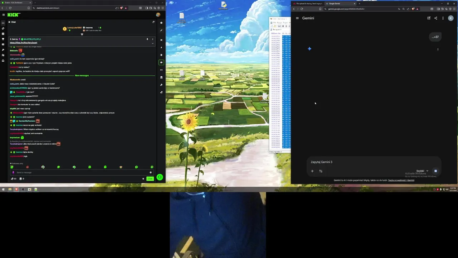
Task: Bookmark the Kick dashboard page
Action: (29, 8)
